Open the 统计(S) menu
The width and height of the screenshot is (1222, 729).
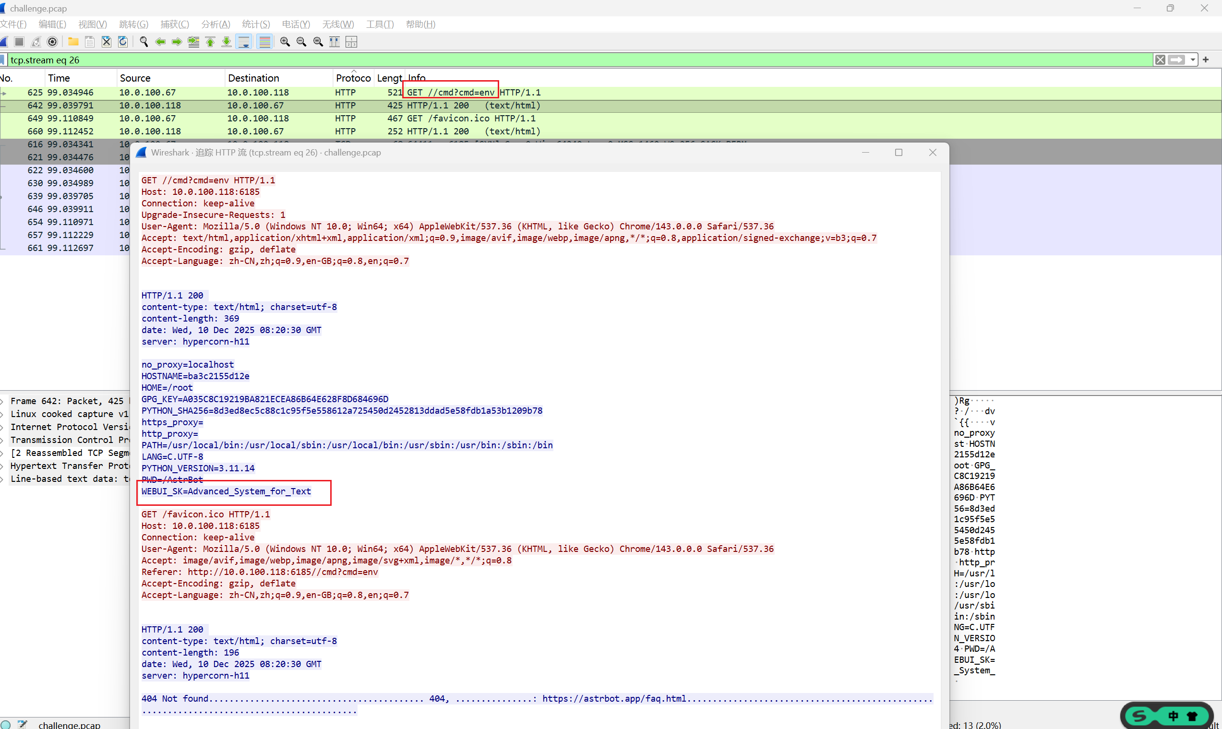(x=255, y=24)
